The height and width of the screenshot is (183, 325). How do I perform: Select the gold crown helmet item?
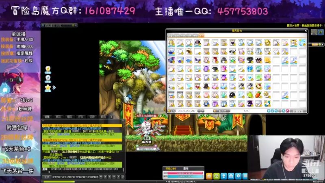[x=267, y=43]
